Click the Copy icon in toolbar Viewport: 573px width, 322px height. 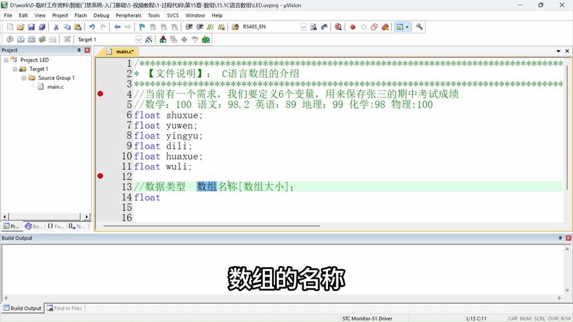(67, 27)
